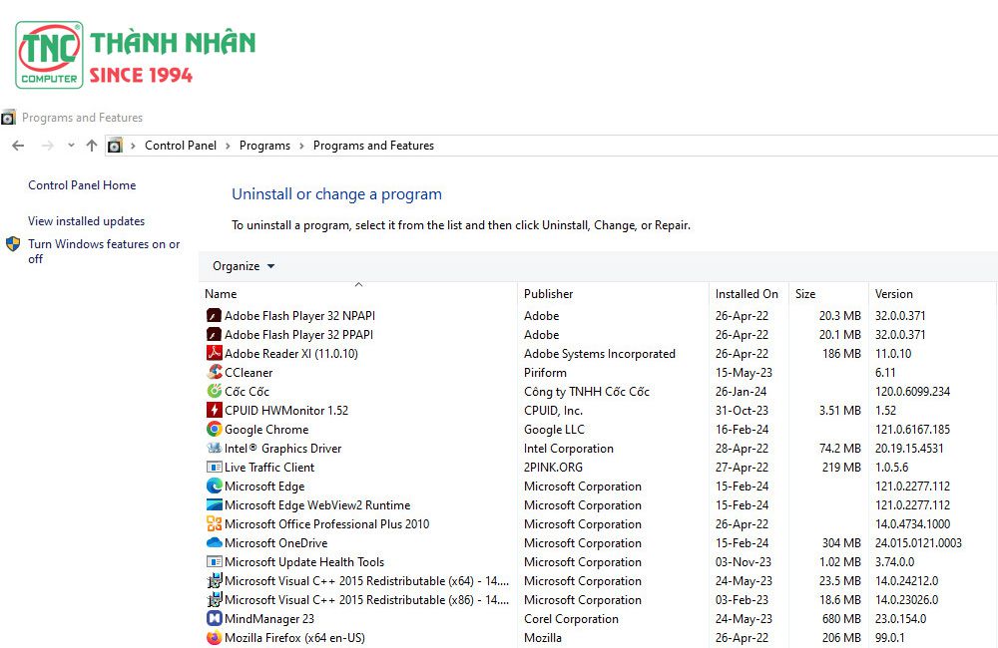This screenshot has height=648, width=998.
Task: Click the Adobe Flash Player 32 NPAPI icon
Action: point(214,315)
